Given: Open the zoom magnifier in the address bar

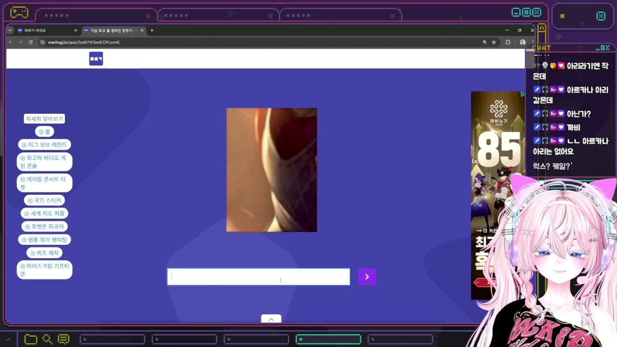Looking at the screenshot, I should pos(484,42).
